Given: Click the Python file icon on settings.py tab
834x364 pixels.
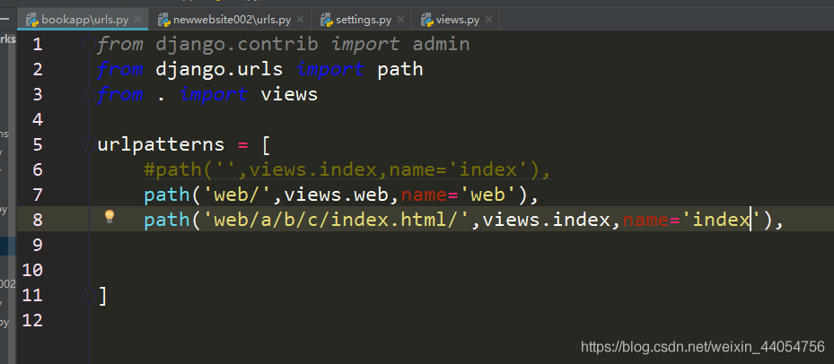Looking at the screenshot, I should click(327, 21).
